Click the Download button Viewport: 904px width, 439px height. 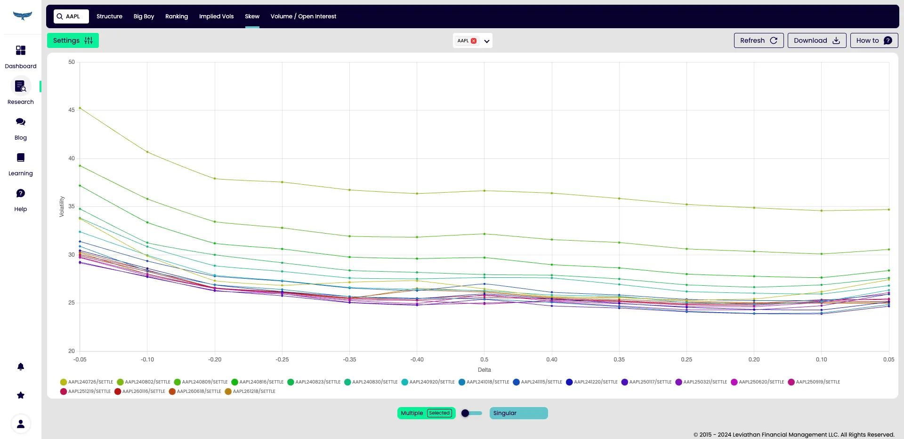[x=816, y=40]
